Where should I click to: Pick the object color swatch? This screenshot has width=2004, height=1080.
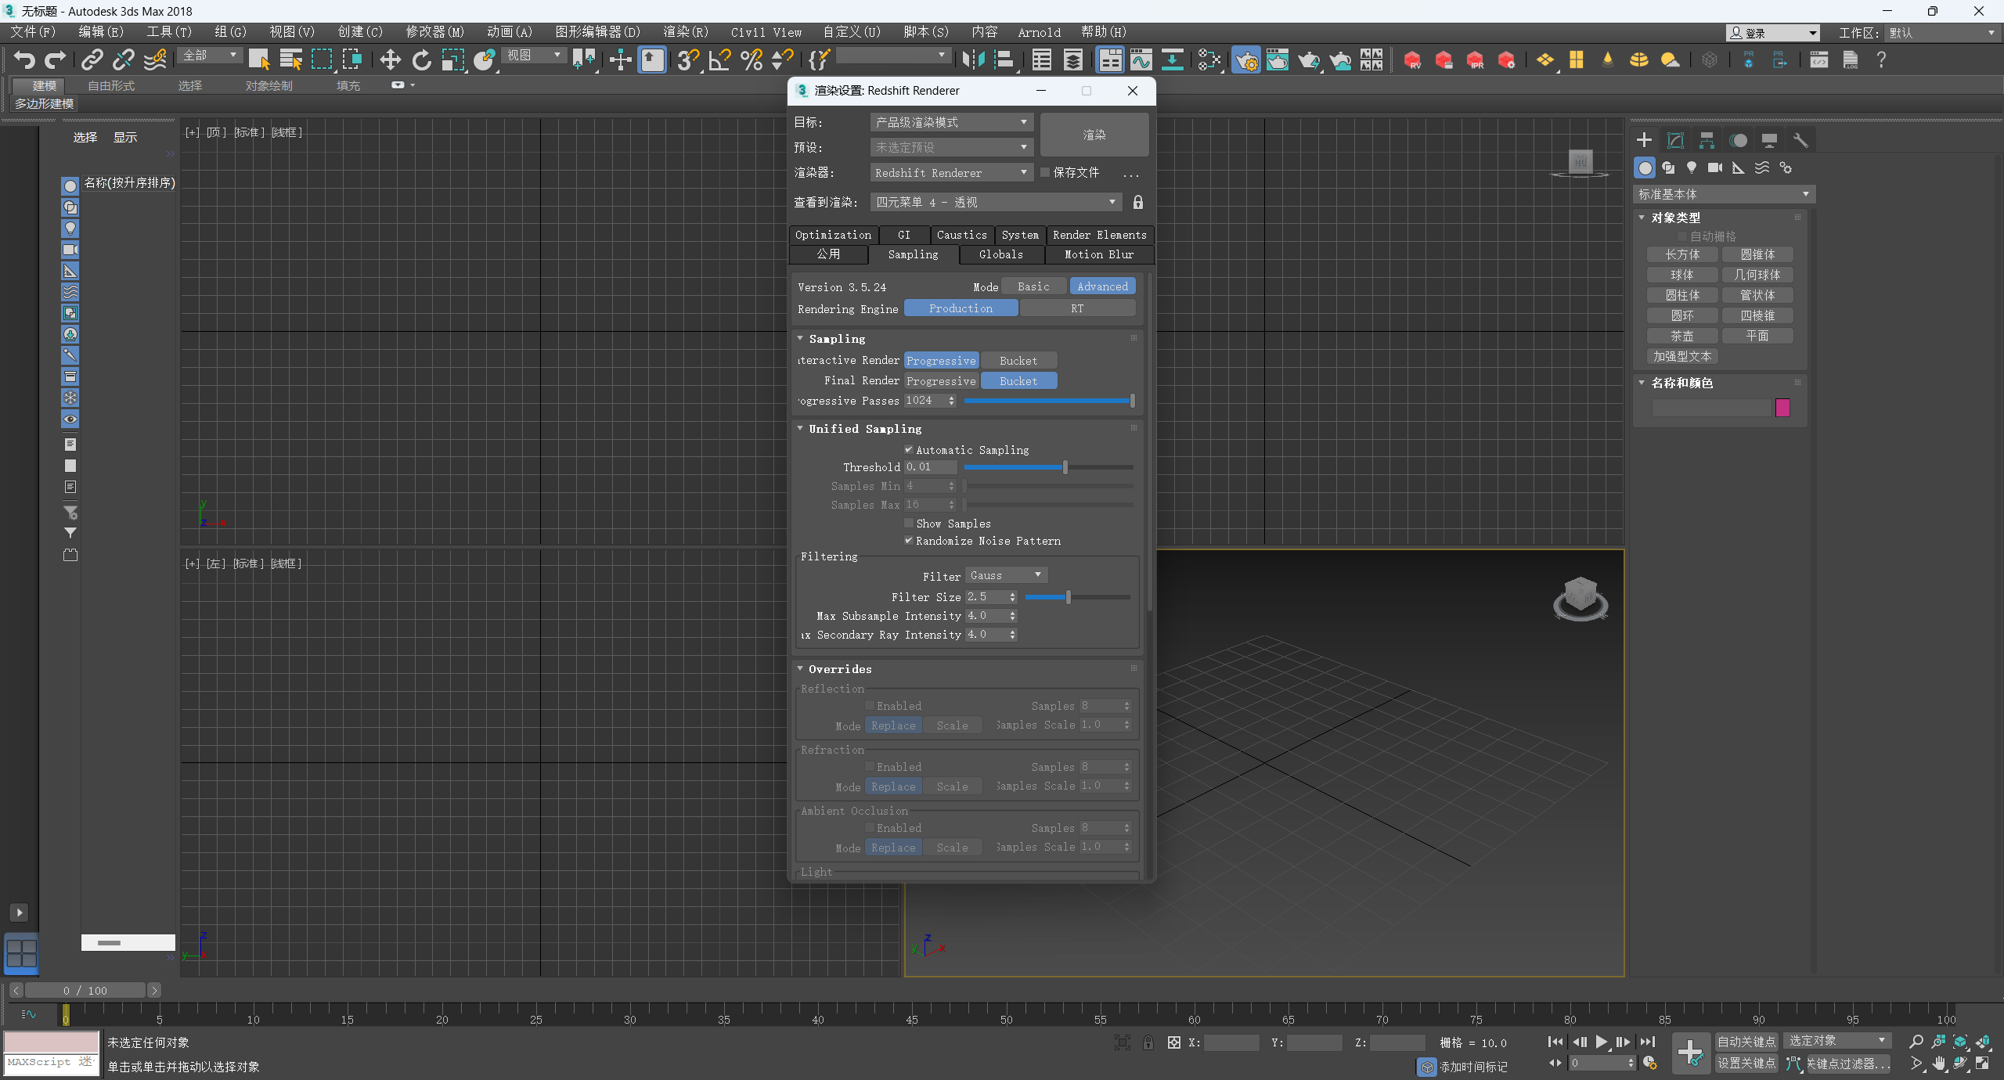pyautogui.click(x=1782, y=408)
